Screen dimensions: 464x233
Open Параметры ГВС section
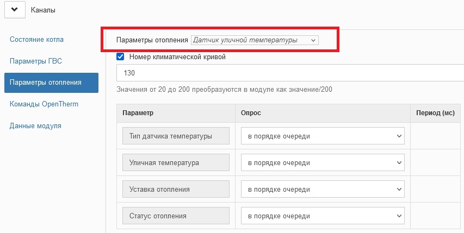[36, 61]
